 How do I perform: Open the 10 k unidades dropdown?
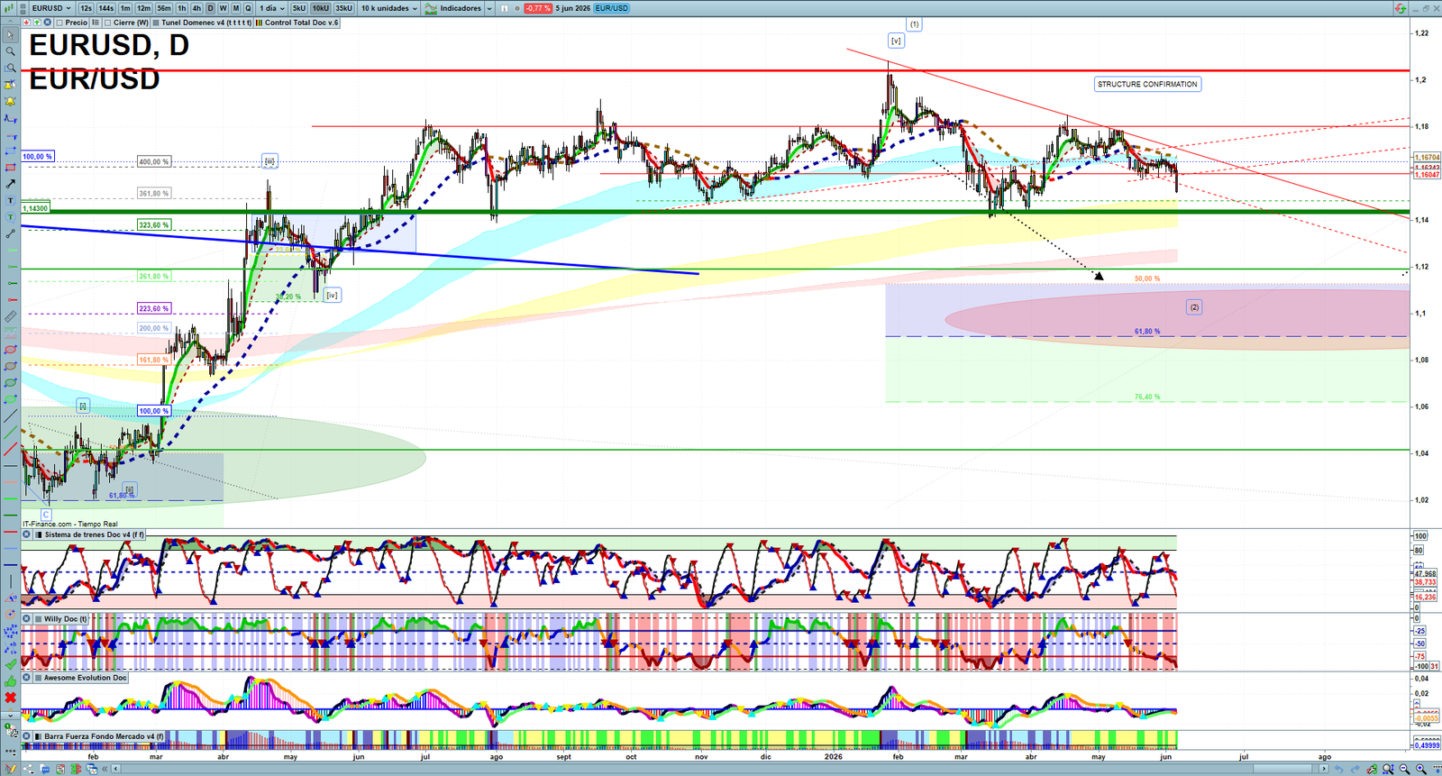(389, 8)
